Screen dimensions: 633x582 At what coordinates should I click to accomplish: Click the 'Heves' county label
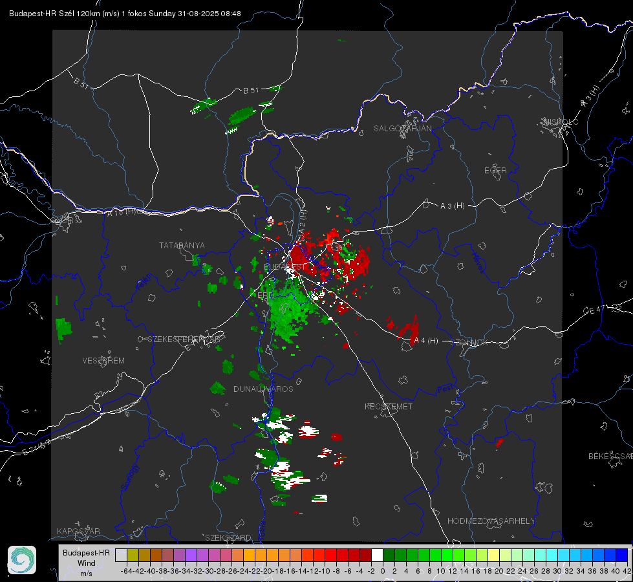[x=478, y=263]
